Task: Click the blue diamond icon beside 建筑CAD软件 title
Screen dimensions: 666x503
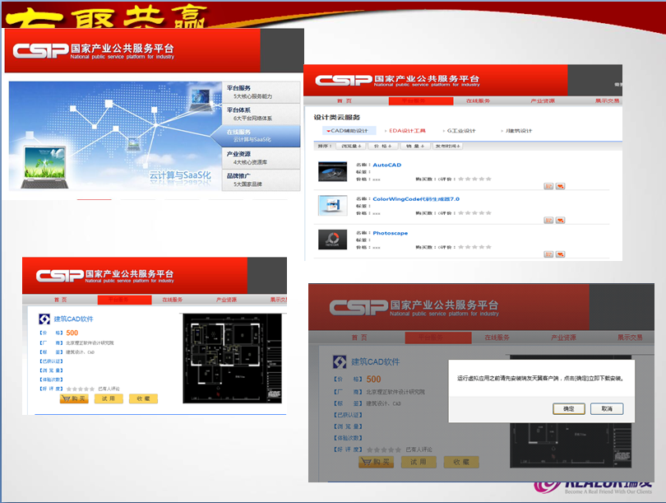Action: pos(44,319)
